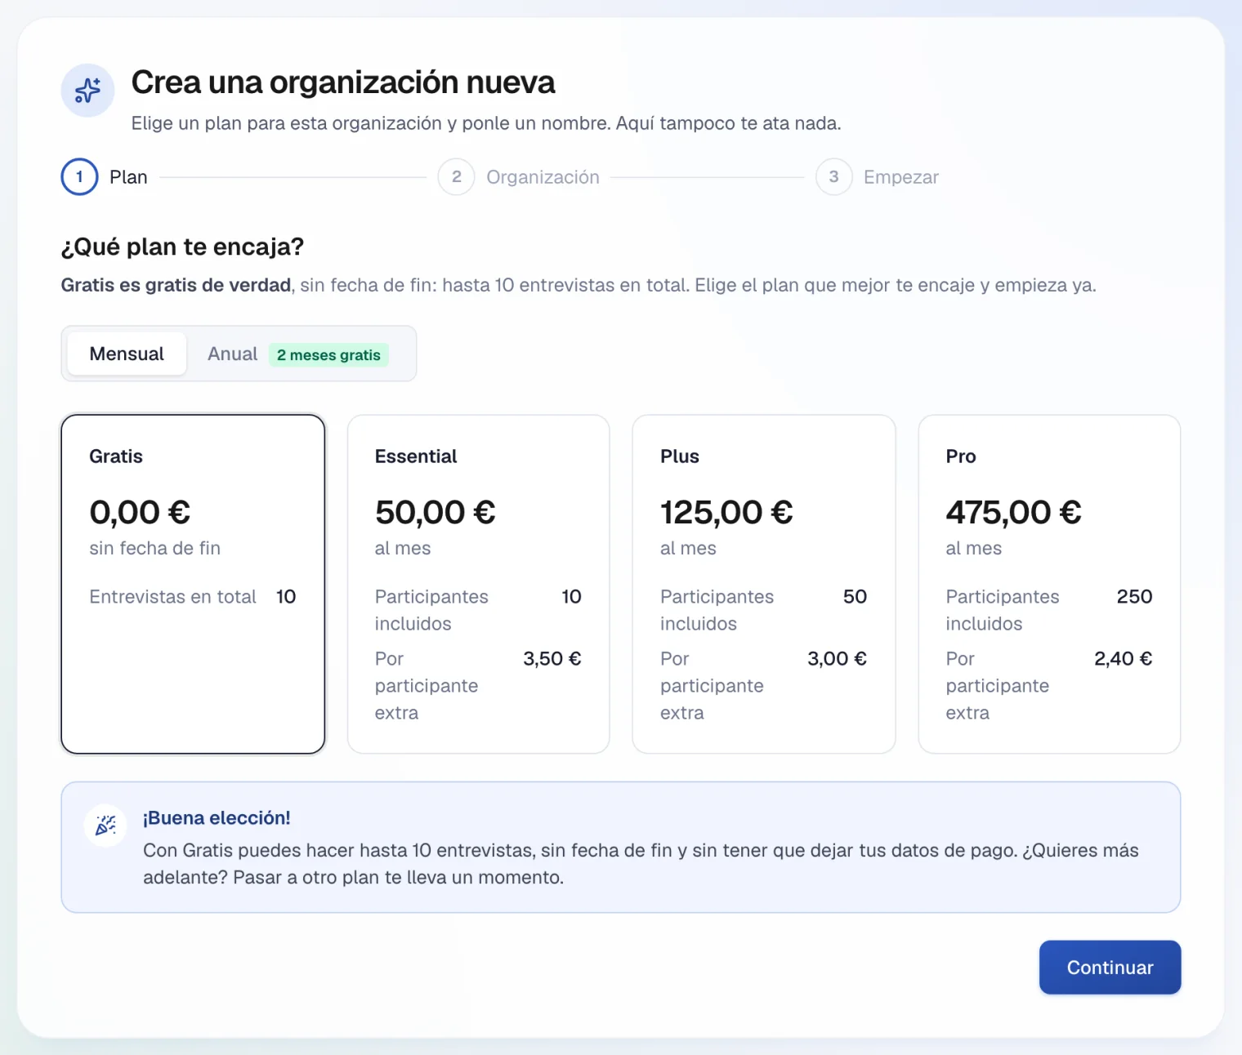Click 'Entrevistas en total' label
This screenshot has width=1242, height=1055.
173,597
